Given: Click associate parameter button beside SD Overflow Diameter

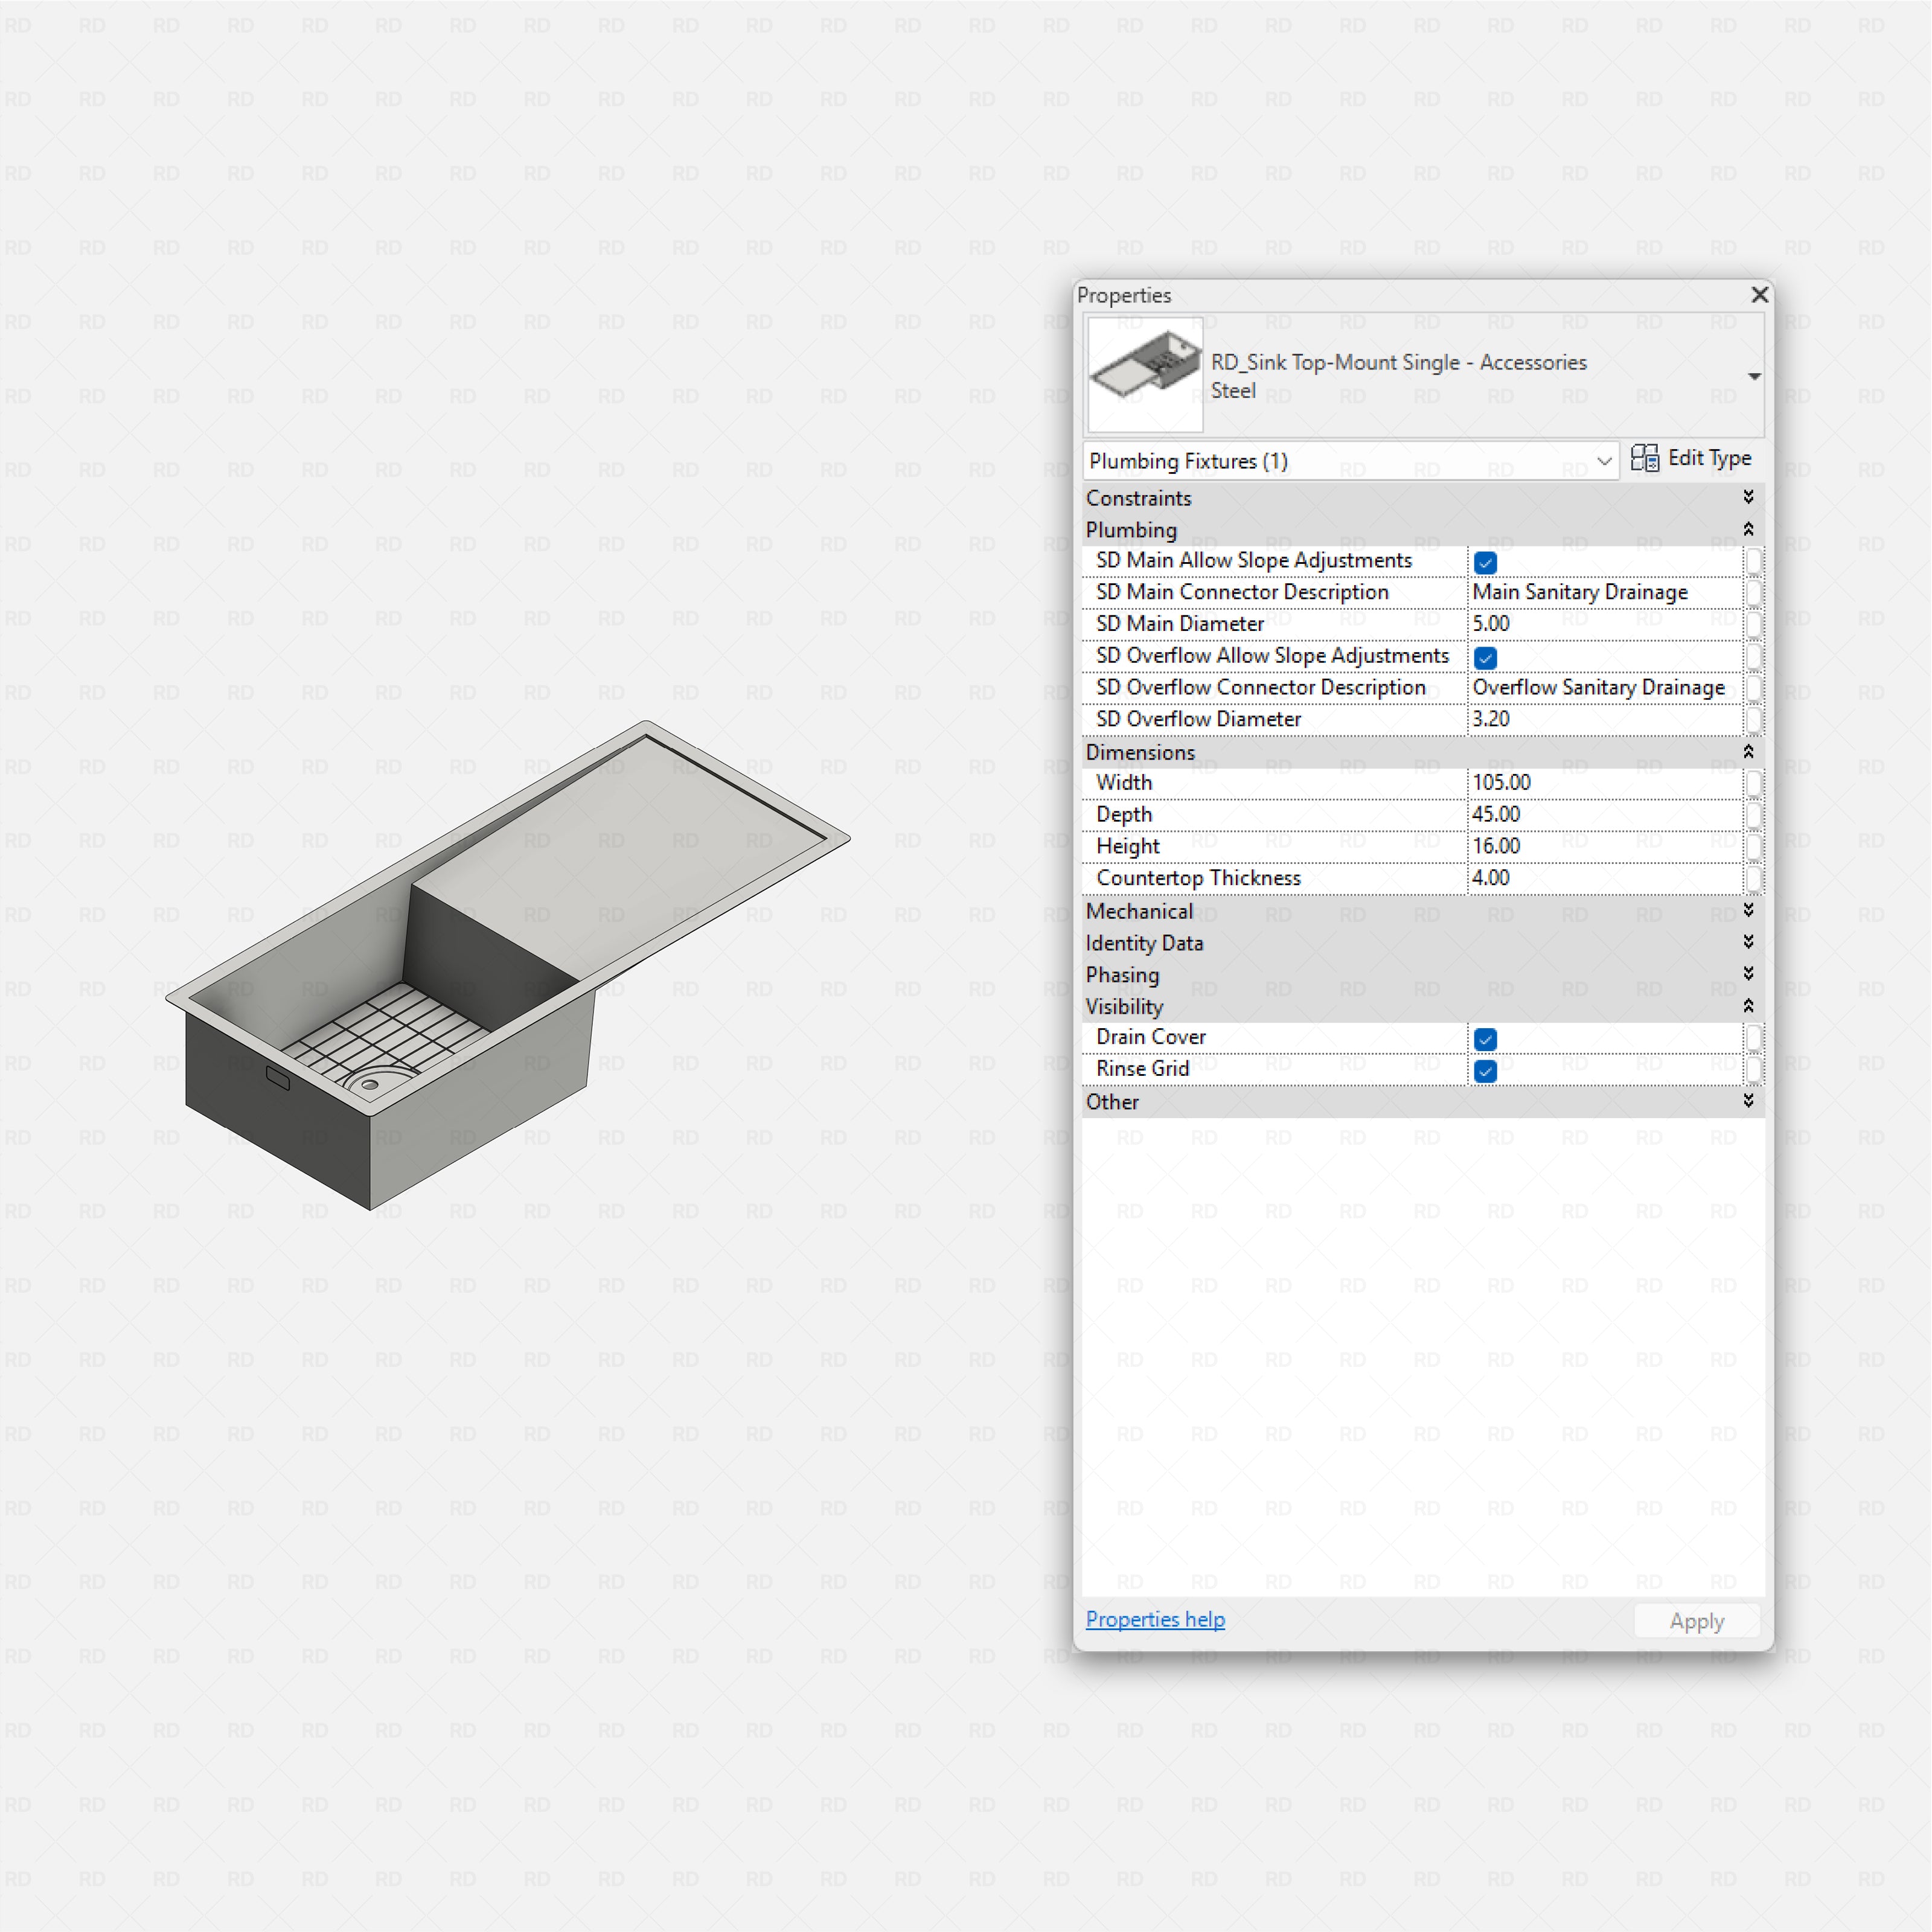Looking at the screenshot, I should click(1755, 720).
